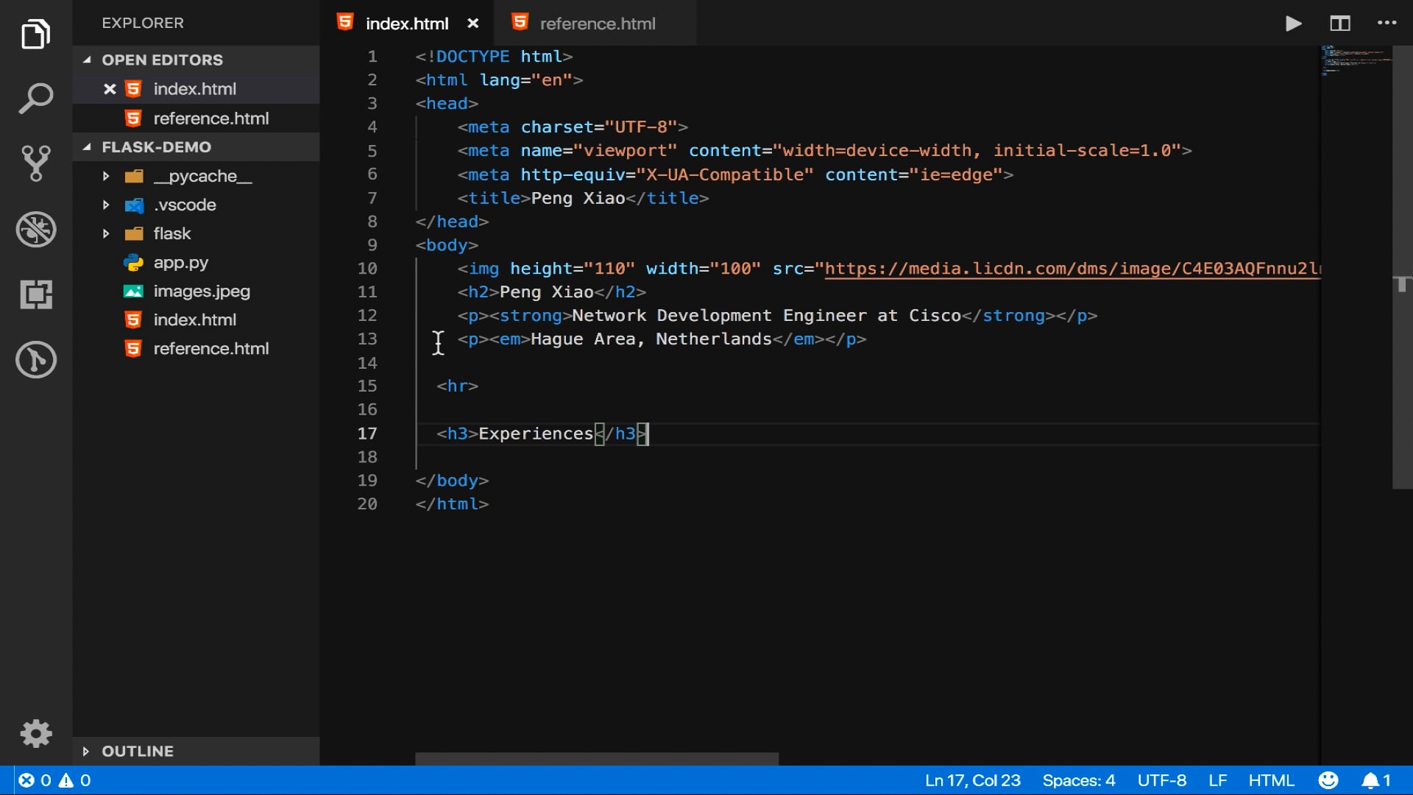Open the Debug view icon
Viewport: 1413px width, 795px height.
35,229
